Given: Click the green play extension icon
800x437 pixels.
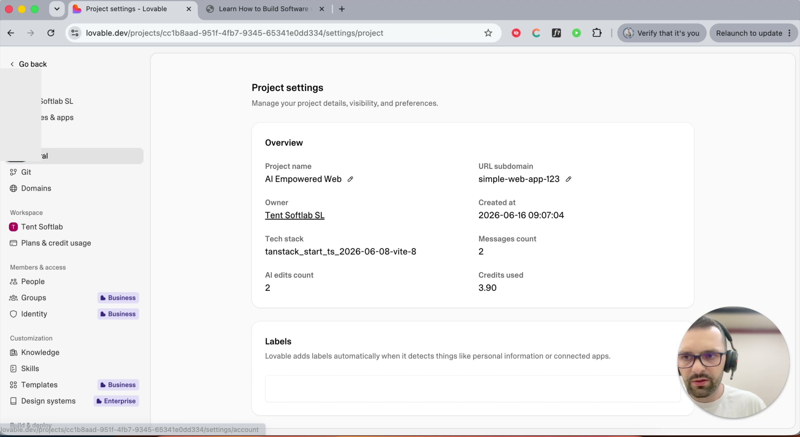Looking at the screenshot, I should click(x=576, y=33).
